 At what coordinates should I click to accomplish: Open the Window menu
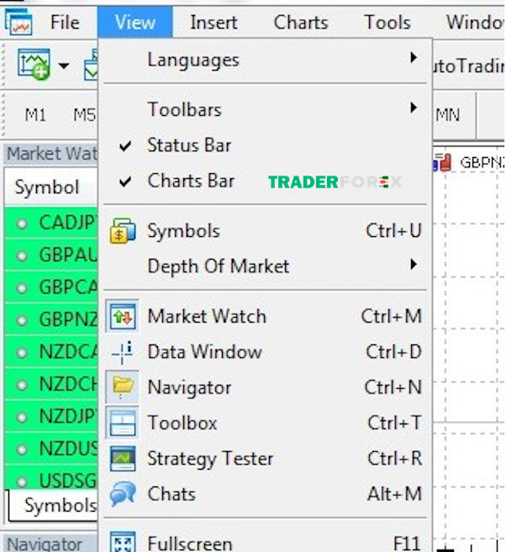pos(475,23)
